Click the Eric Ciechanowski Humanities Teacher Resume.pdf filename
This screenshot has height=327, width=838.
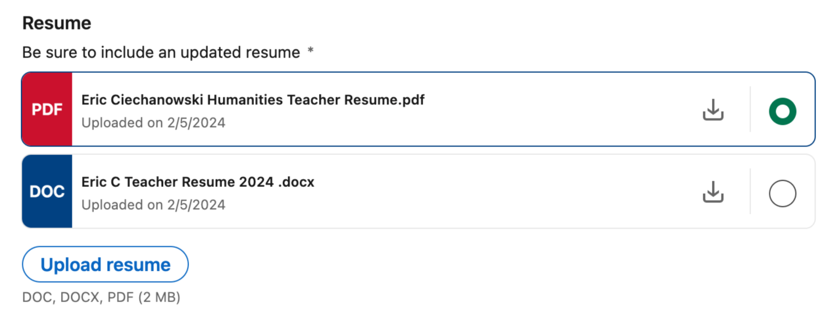(x=253, y=100)
